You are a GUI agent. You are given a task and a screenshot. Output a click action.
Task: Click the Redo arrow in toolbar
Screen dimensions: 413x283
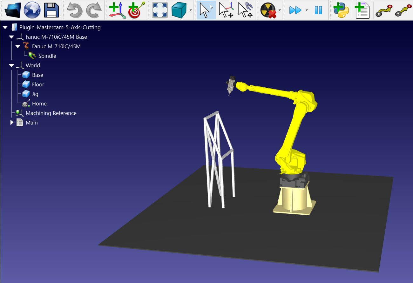pos(94,10)
